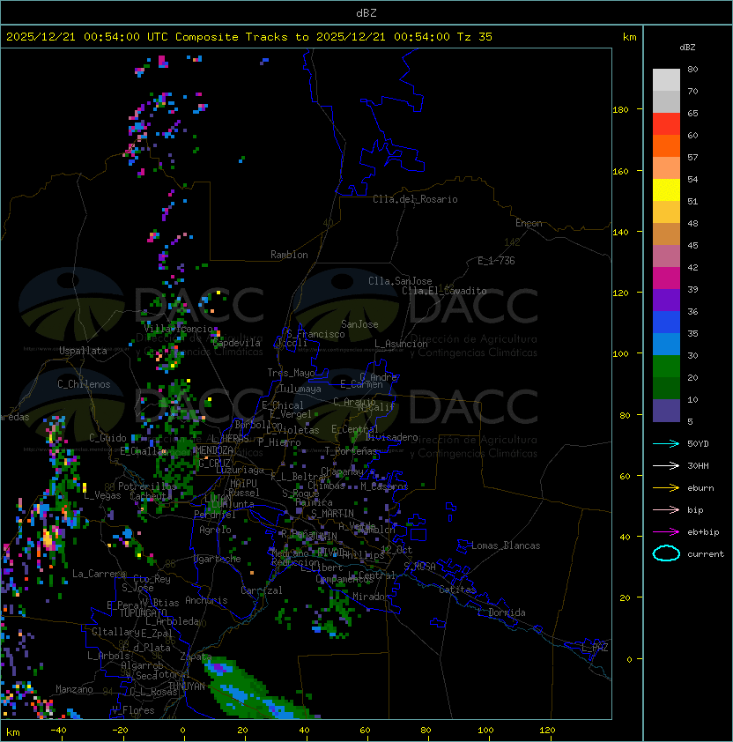Viewport: 733px width, 742px height.
Task: Click the 'V_Flores' map label
Action: point(133,710)
